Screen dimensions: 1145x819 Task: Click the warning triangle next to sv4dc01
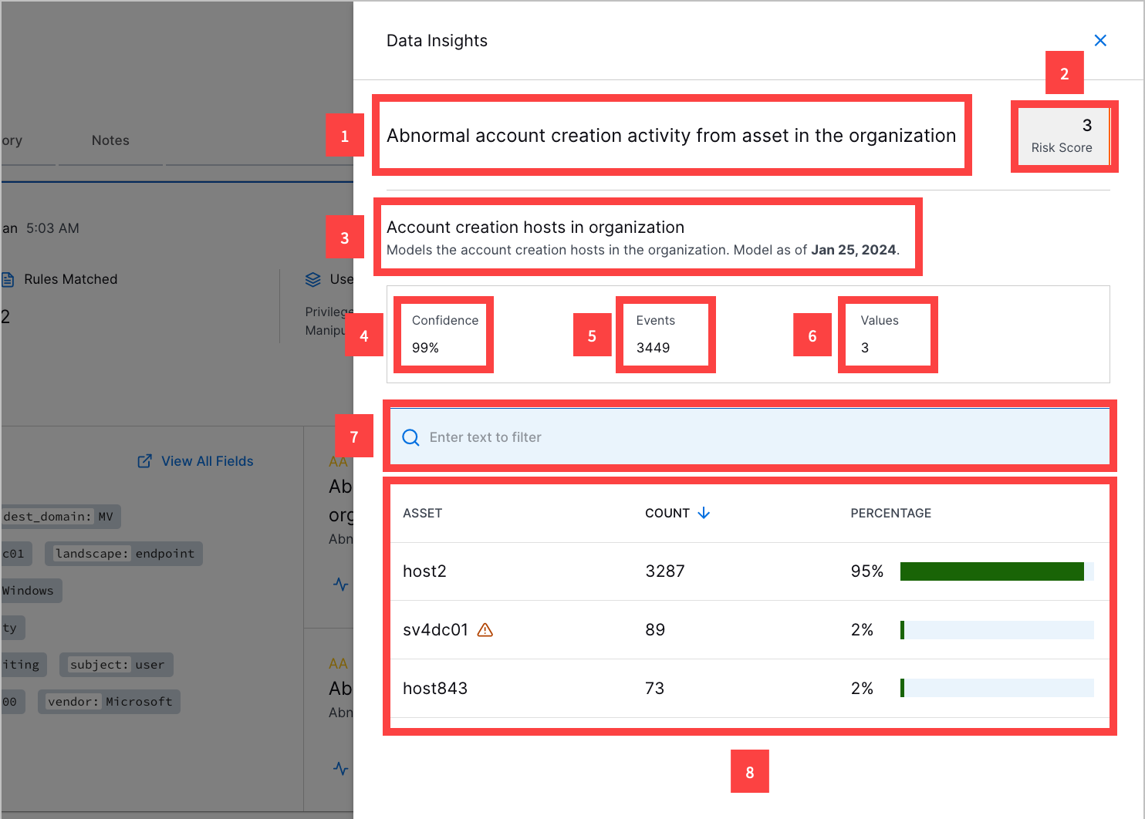coord(485,630)
